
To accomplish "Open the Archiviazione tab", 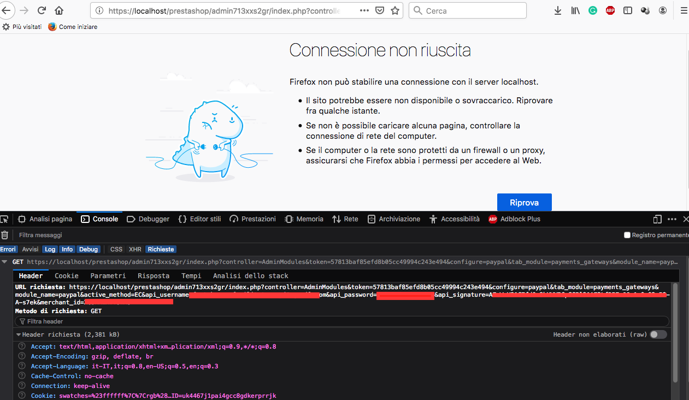I will [x=394, y=219].
